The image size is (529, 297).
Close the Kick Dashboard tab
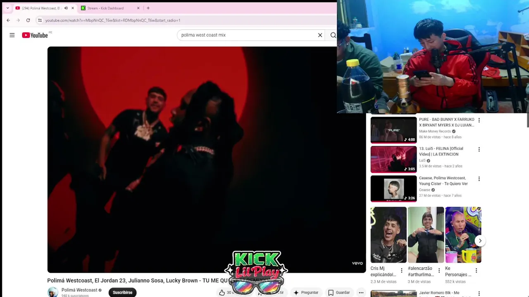click(x=138, y=8)
